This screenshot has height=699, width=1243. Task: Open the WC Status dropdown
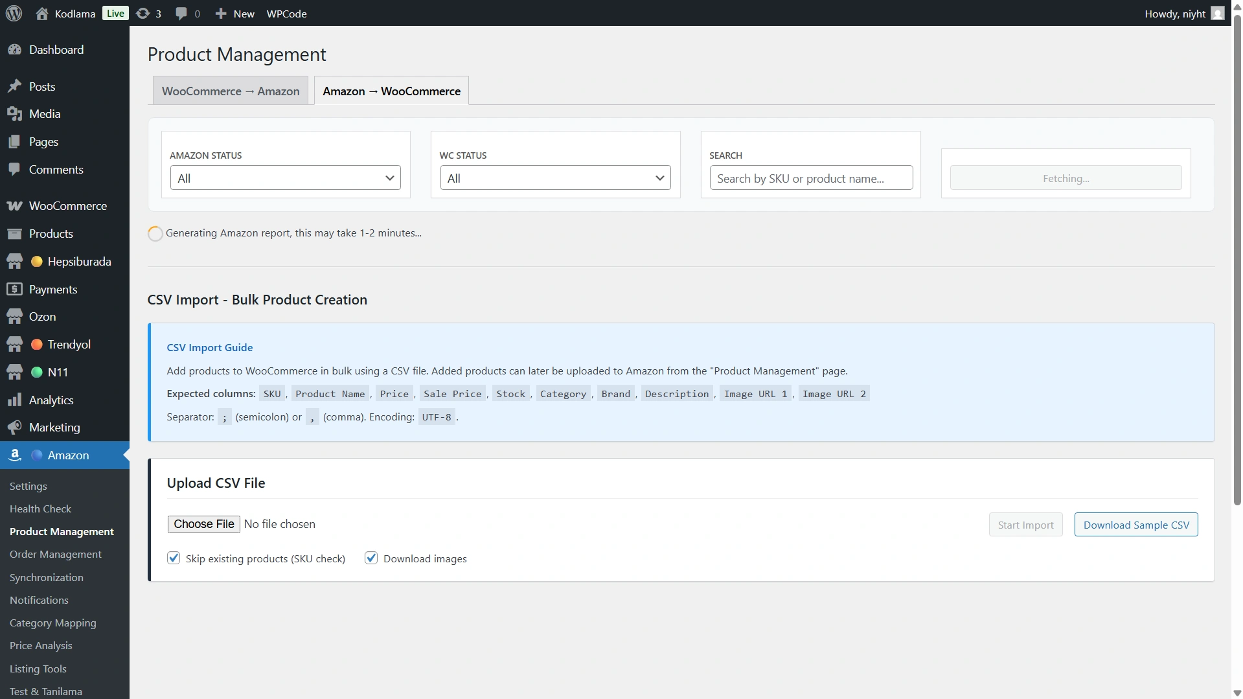[555, 178]
